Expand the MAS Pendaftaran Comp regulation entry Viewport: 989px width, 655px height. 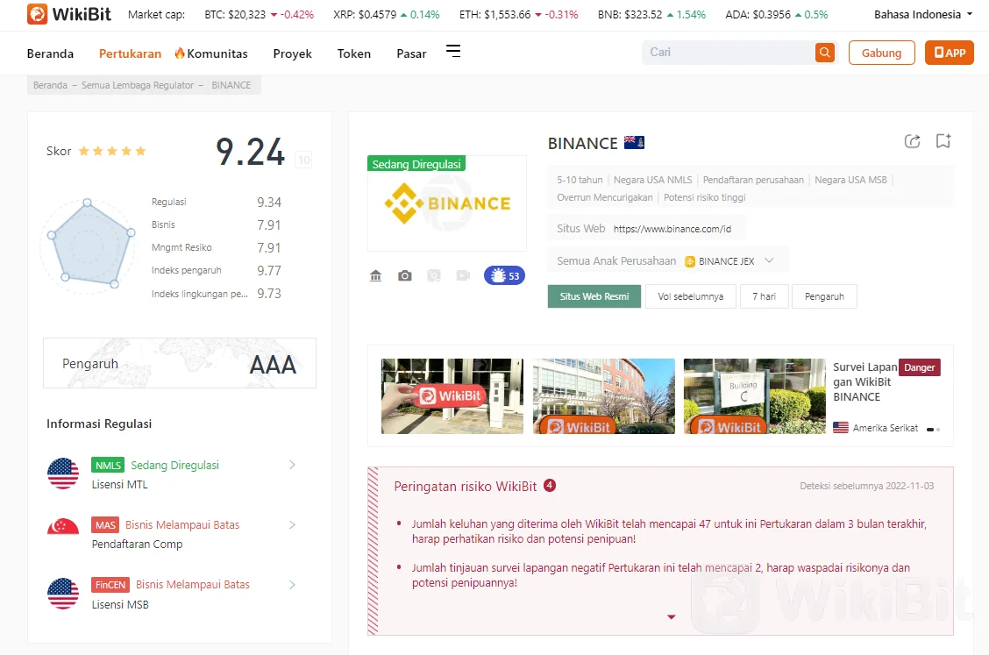292,525
